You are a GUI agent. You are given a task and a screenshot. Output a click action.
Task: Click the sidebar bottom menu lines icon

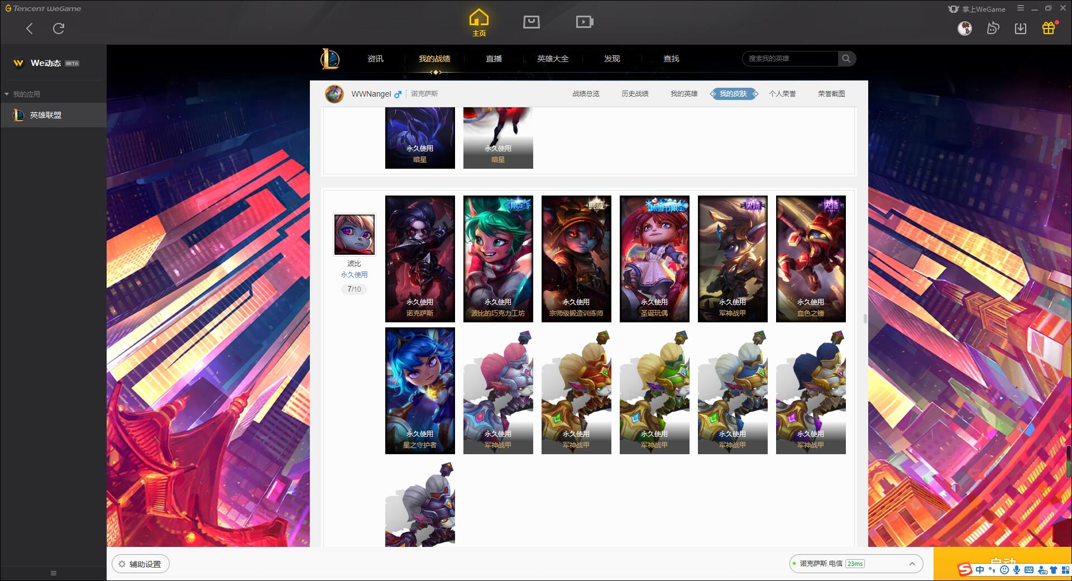[54, 573]
